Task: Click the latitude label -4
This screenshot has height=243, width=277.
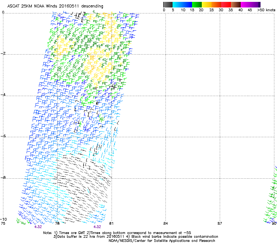Action: click(3, 95)
